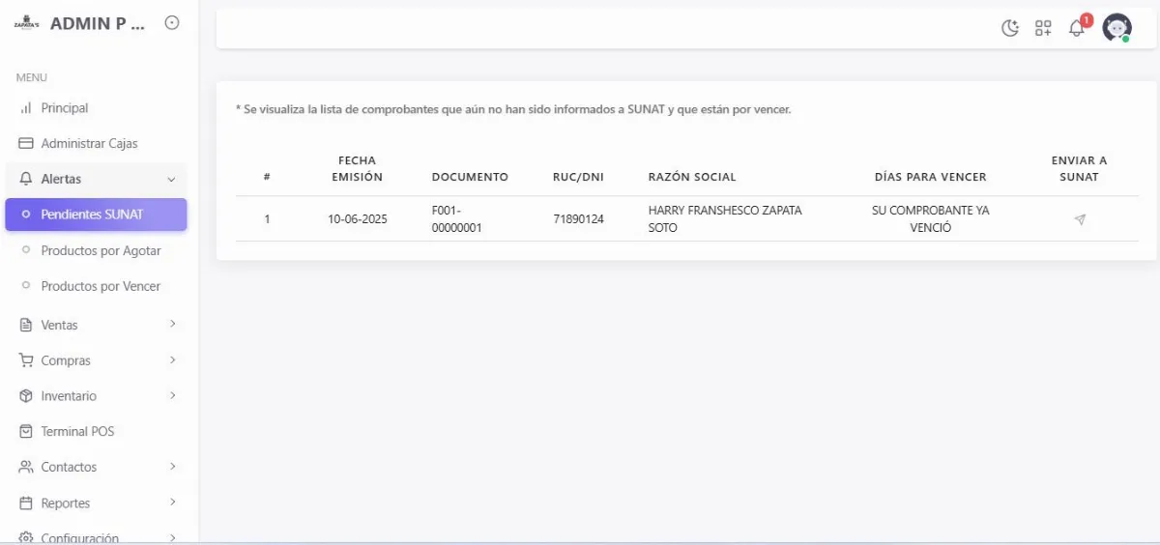Expand the Contactos submenu arrow
Screen dimensions: 1160x545
pos(172,466)
